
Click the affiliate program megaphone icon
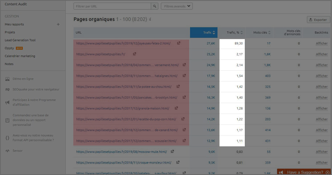(8, 102)
